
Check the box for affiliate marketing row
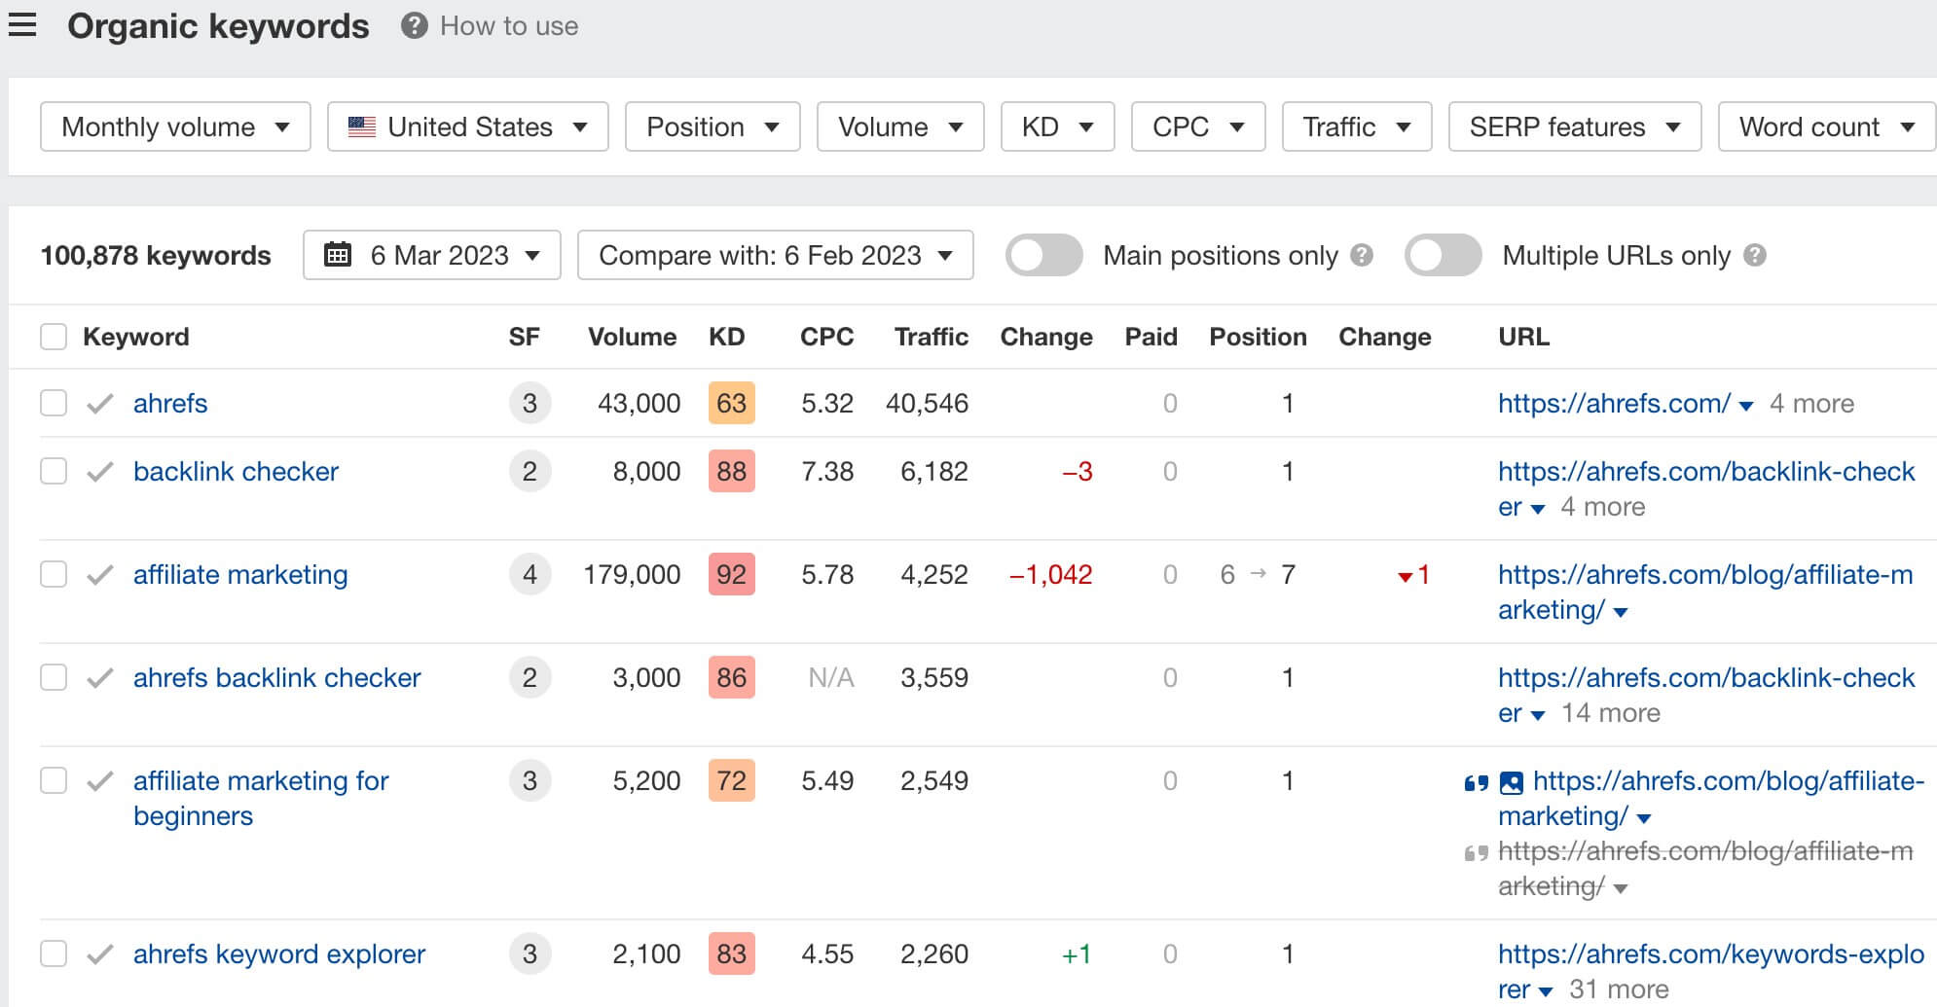tap(54, 574)
